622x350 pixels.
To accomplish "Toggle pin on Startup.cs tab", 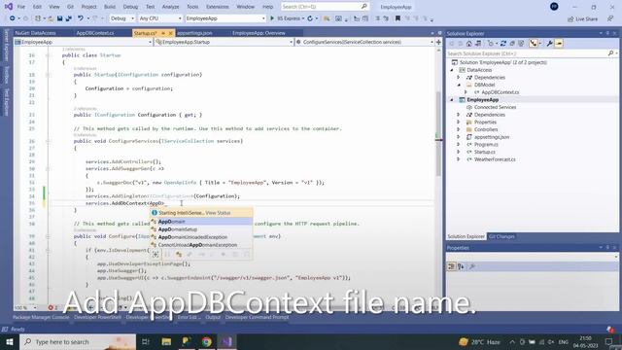I will [x=163, y=33].
